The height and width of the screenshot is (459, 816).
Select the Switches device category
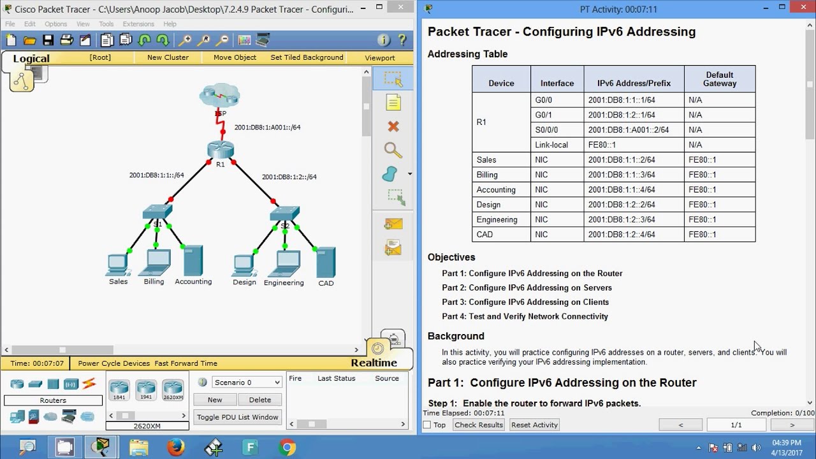[x=35, y=384]
